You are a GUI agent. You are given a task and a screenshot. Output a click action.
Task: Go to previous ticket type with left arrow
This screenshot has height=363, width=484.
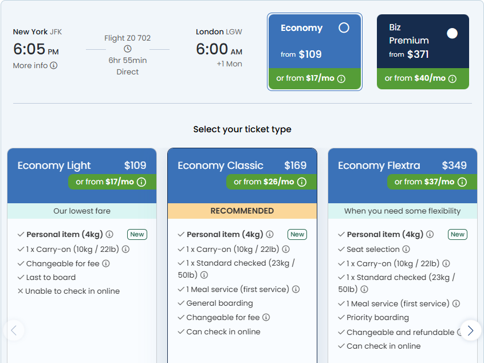point(14,330)
